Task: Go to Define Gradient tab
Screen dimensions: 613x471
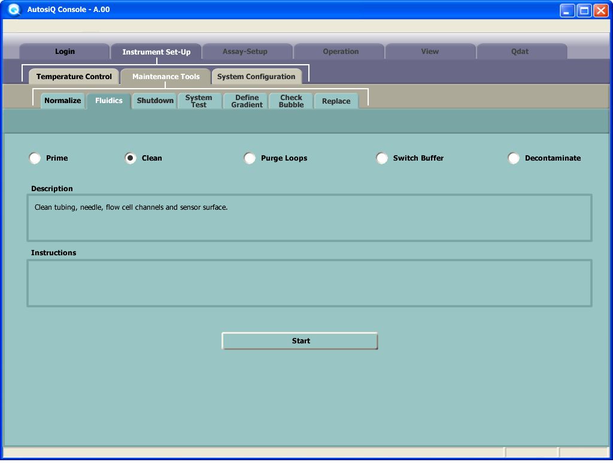Action: tap(247, 101)
